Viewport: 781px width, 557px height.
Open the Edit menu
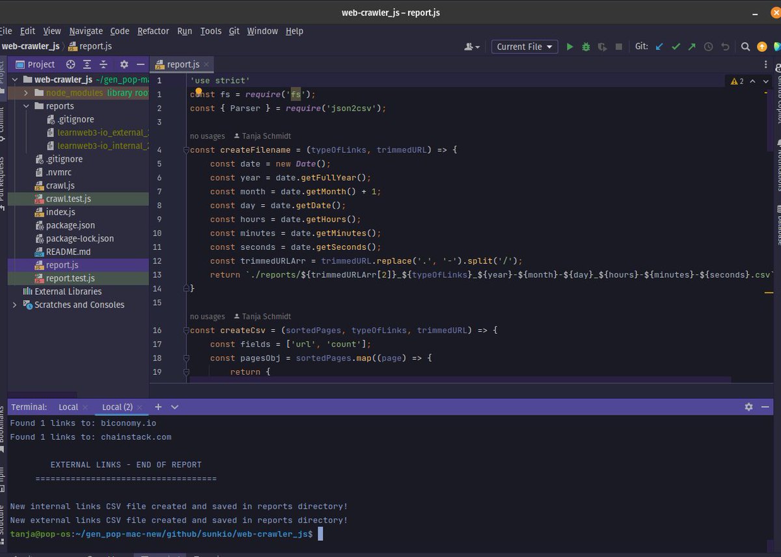[27, 31]
